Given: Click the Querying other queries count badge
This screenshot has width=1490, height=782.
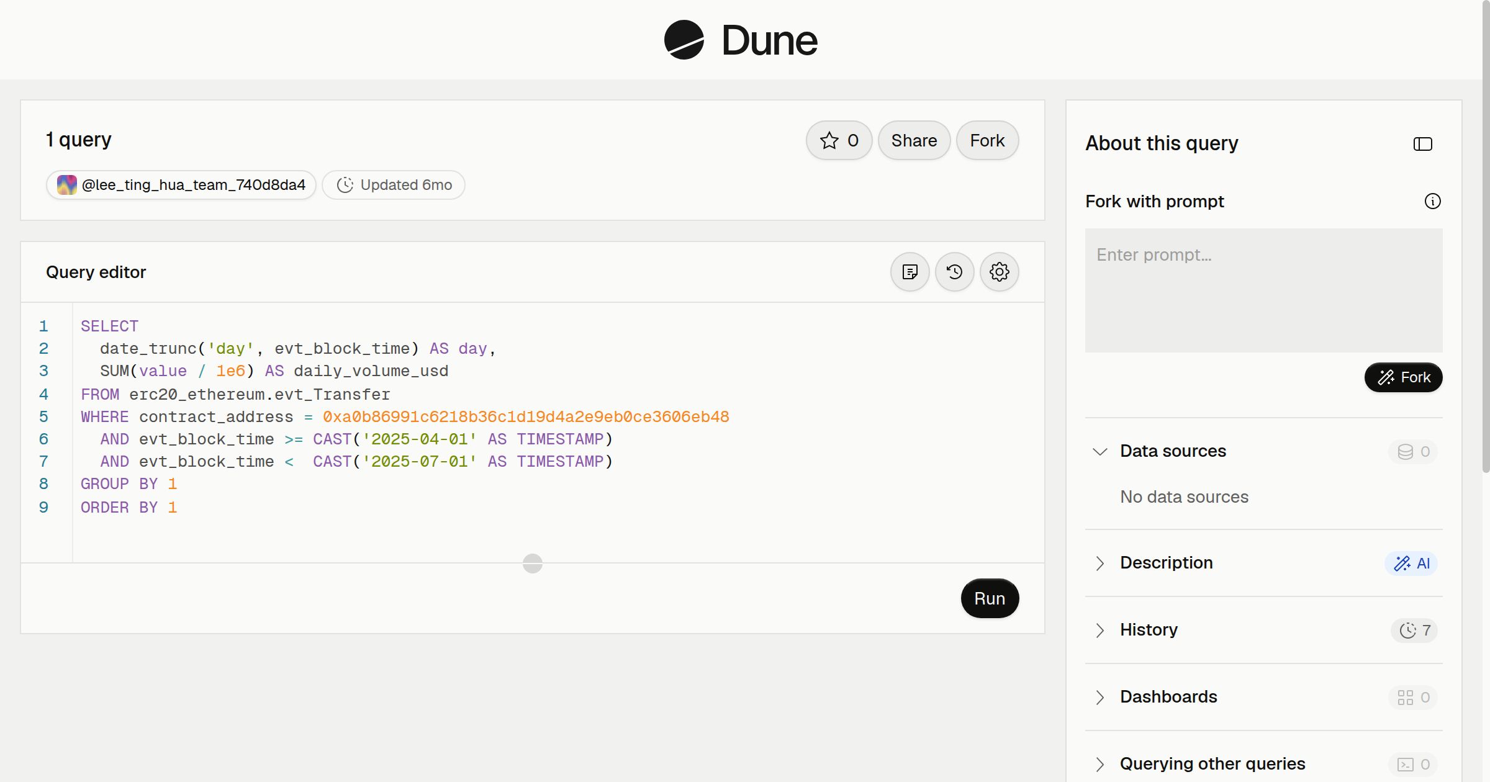Looking at the screenshot, I should click(x=1413, y=764).
